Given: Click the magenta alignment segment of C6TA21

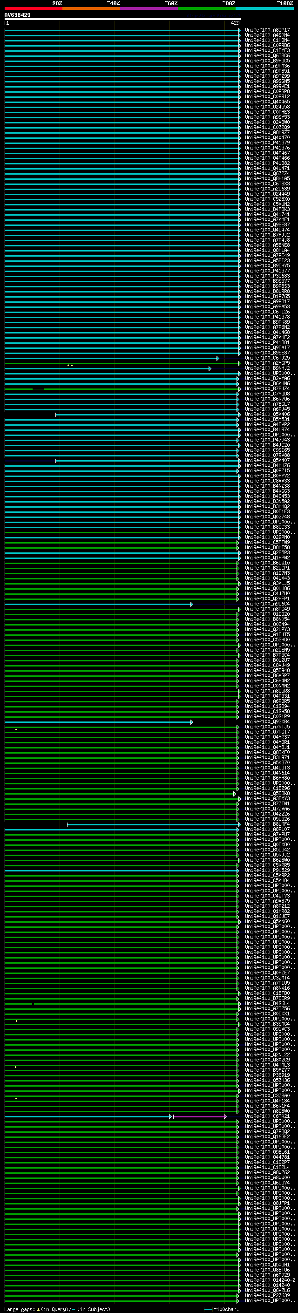Looking at the screenshot, I should coord(200,1117).
